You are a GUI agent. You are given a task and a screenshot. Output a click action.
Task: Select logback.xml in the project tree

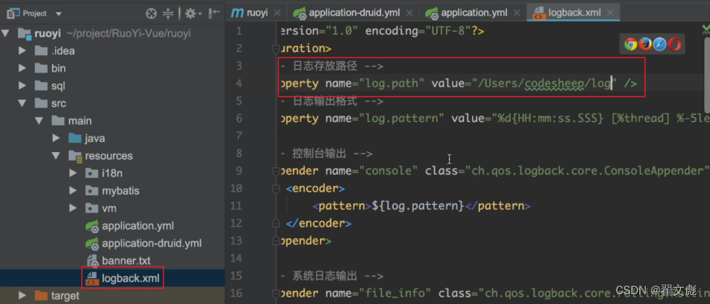(x=131, y=278)
